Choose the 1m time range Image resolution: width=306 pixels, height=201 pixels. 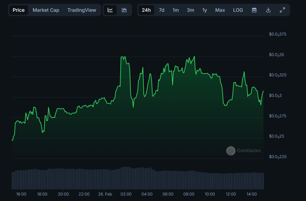pyautogui.click(x=176, y=10)
